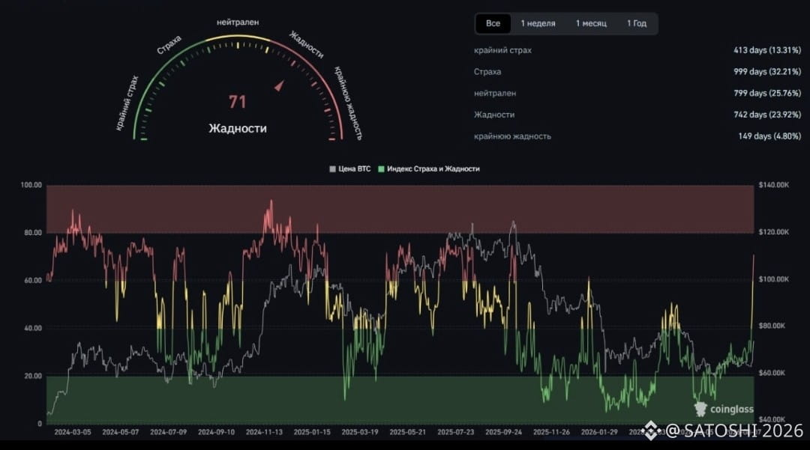Image resolution: width=810 pixels, height=450 pixels.
Task: Click the "нейтрален" statistics row label
Action: (x=495, y=94)
